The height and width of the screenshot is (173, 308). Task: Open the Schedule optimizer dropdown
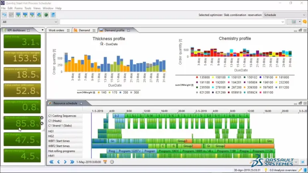284,15
